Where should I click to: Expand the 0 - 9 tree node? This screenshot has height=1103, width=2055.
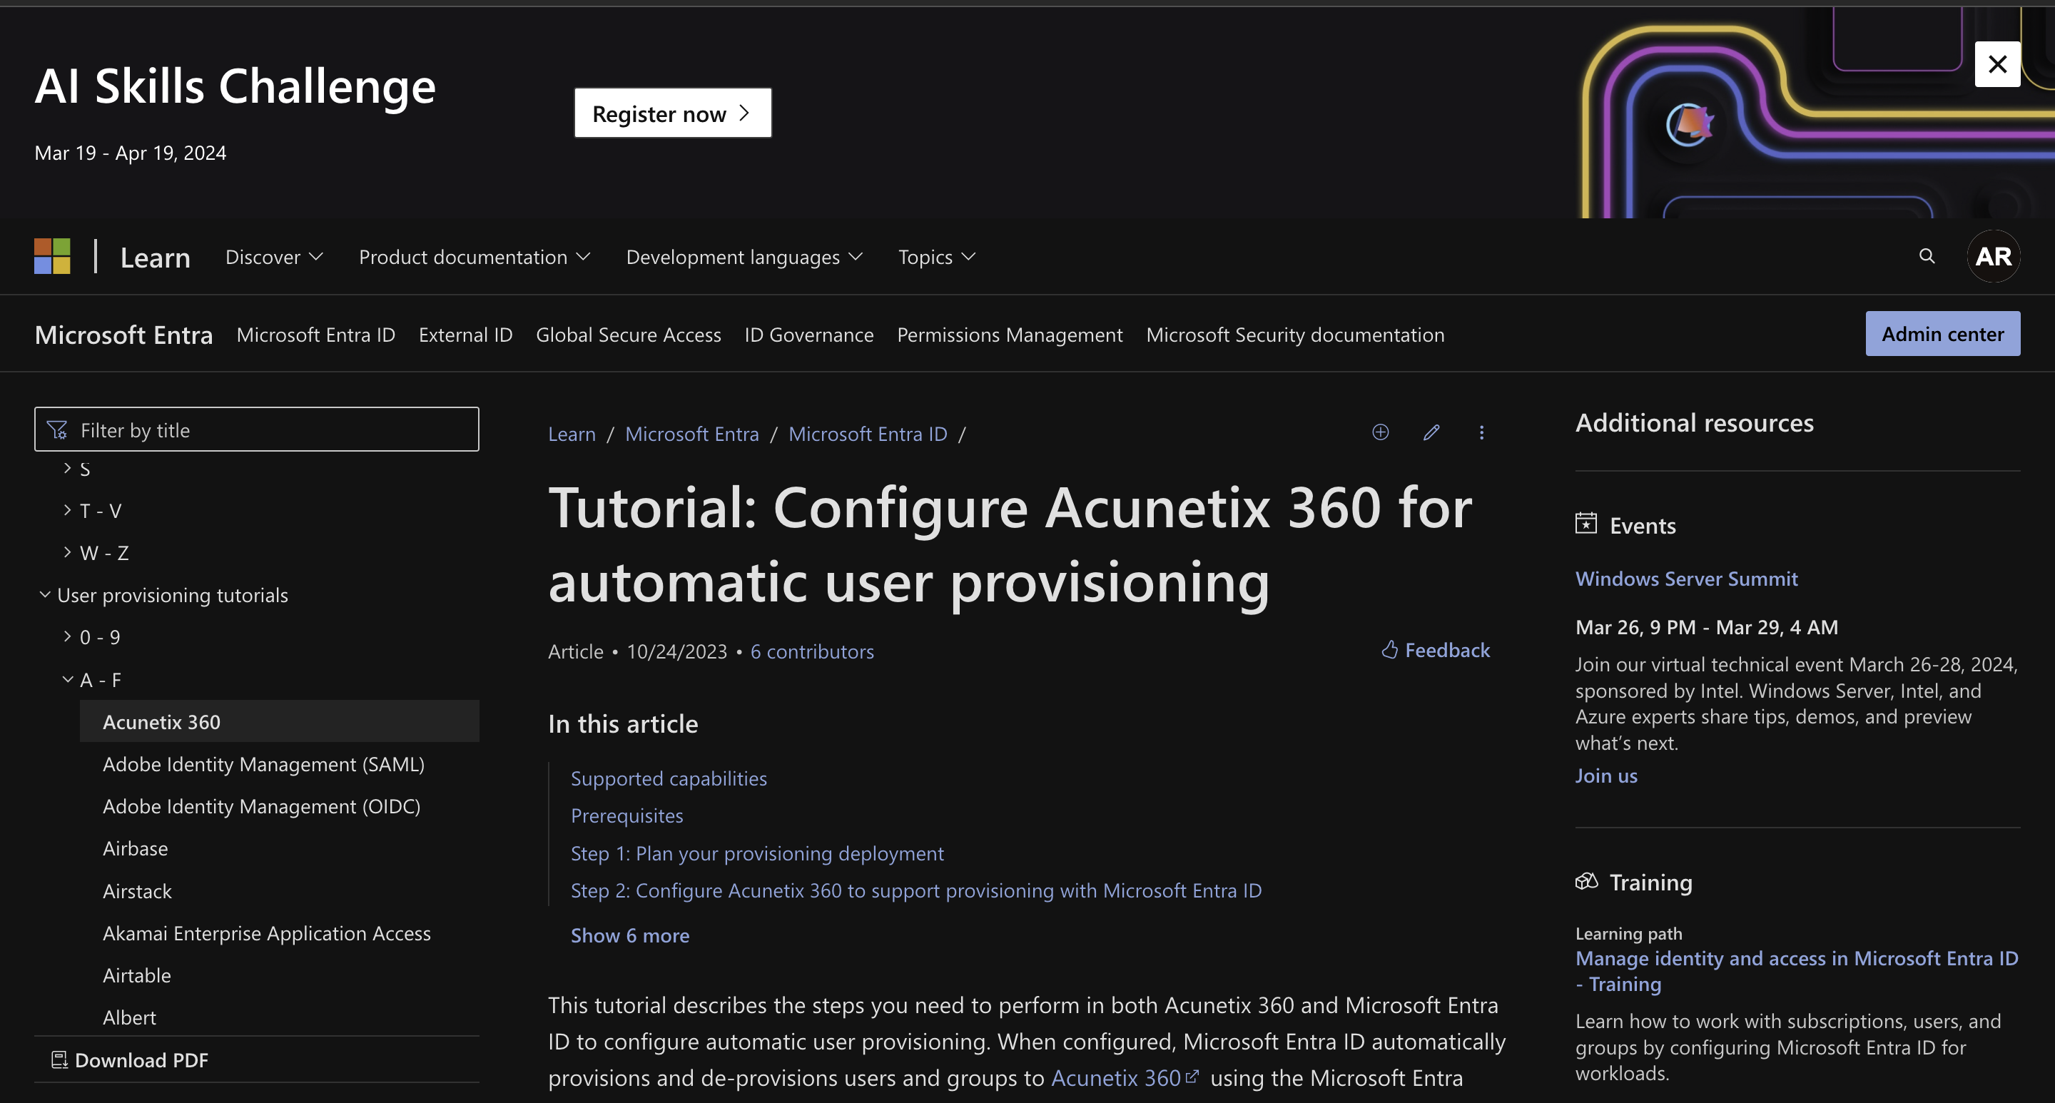click(67, 636)
